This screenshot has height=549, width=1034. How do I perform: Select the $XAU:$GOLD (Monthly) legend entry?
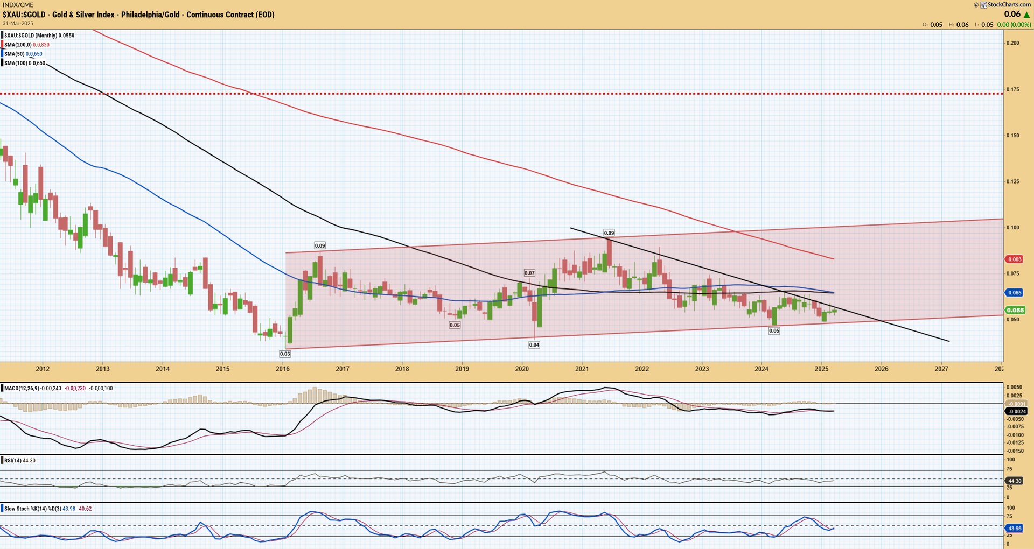point(39,36)
